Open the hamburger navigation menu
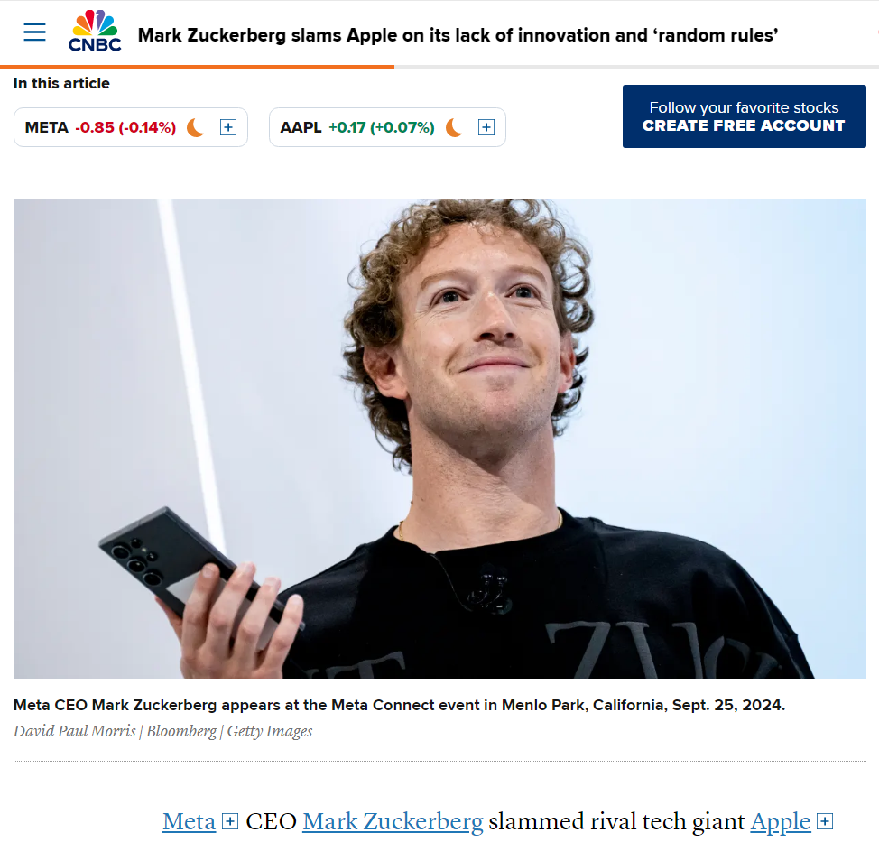This screenshot has width=879, height=842. point(35,32)
